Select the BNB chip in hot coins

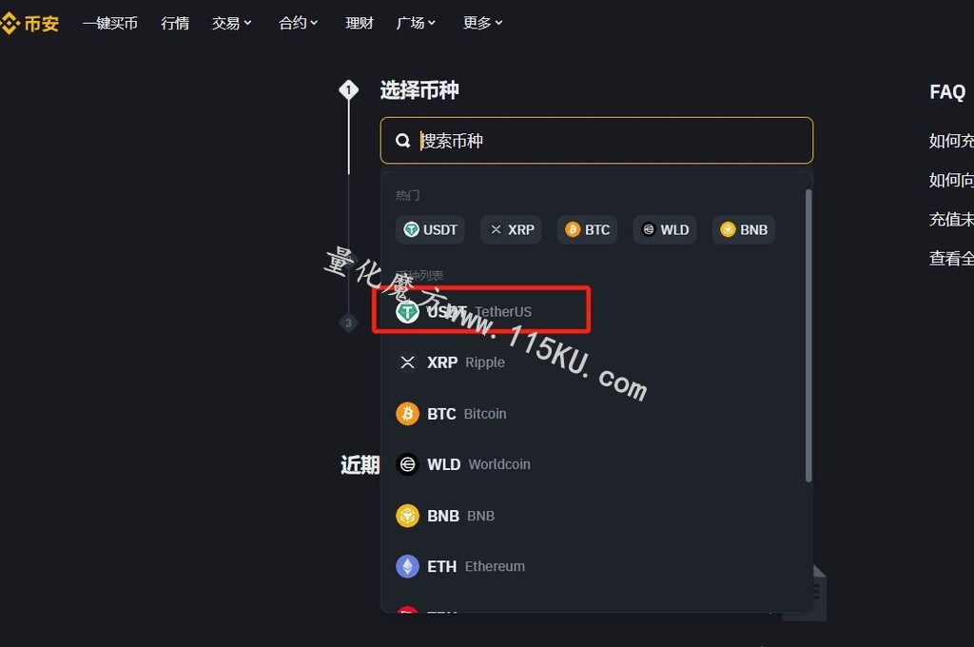point(744,230)
